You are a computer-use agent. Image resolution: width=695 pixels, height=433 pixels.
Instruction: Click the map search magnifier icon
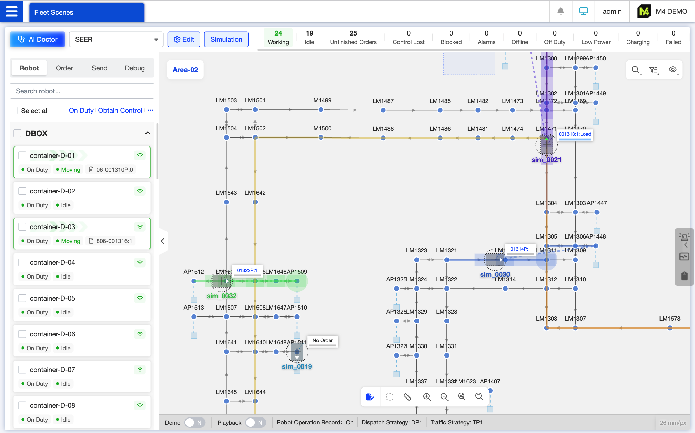(636, 70)
